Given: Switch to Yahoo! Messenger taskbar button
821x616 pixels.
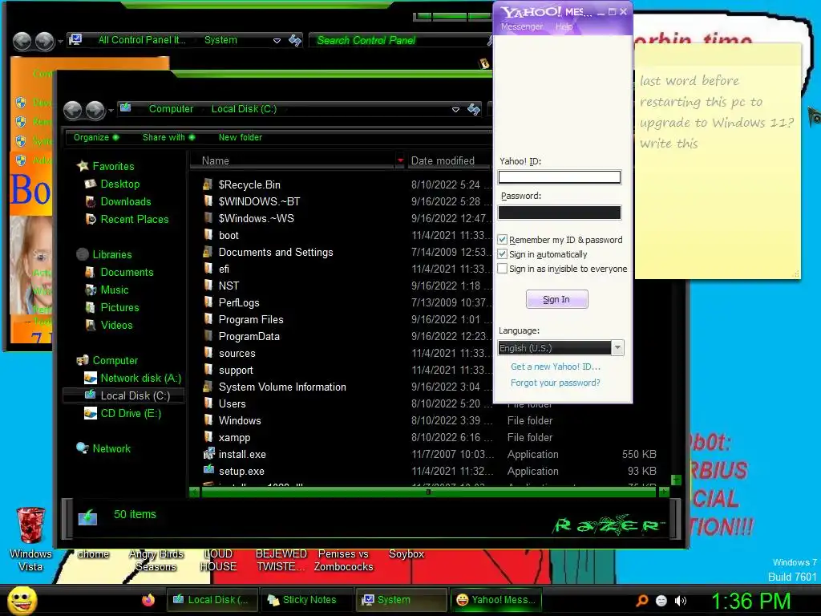Looking at the screenshot, I should coord(495,600).
